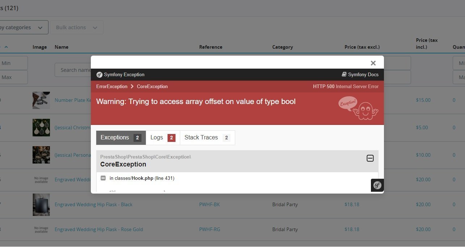465x247 pixels.
Task: Open Engraved Wedding Hip Flask - Black
Action: click(x=93, y=204)
